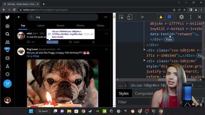
Task: Click Chrome share page icon
Action: (179, 10)
